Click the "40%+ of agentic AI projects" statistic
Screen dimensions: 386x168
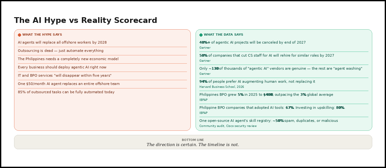click(x=252, y=42)
